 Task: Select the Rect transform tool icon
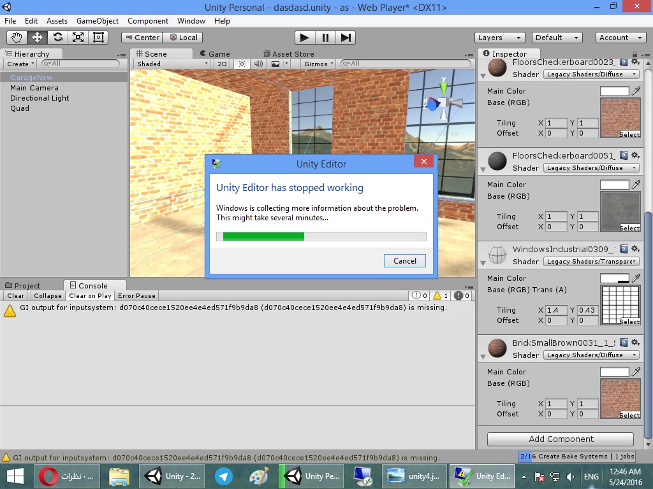pyautogui.click(x=98, y=38)
